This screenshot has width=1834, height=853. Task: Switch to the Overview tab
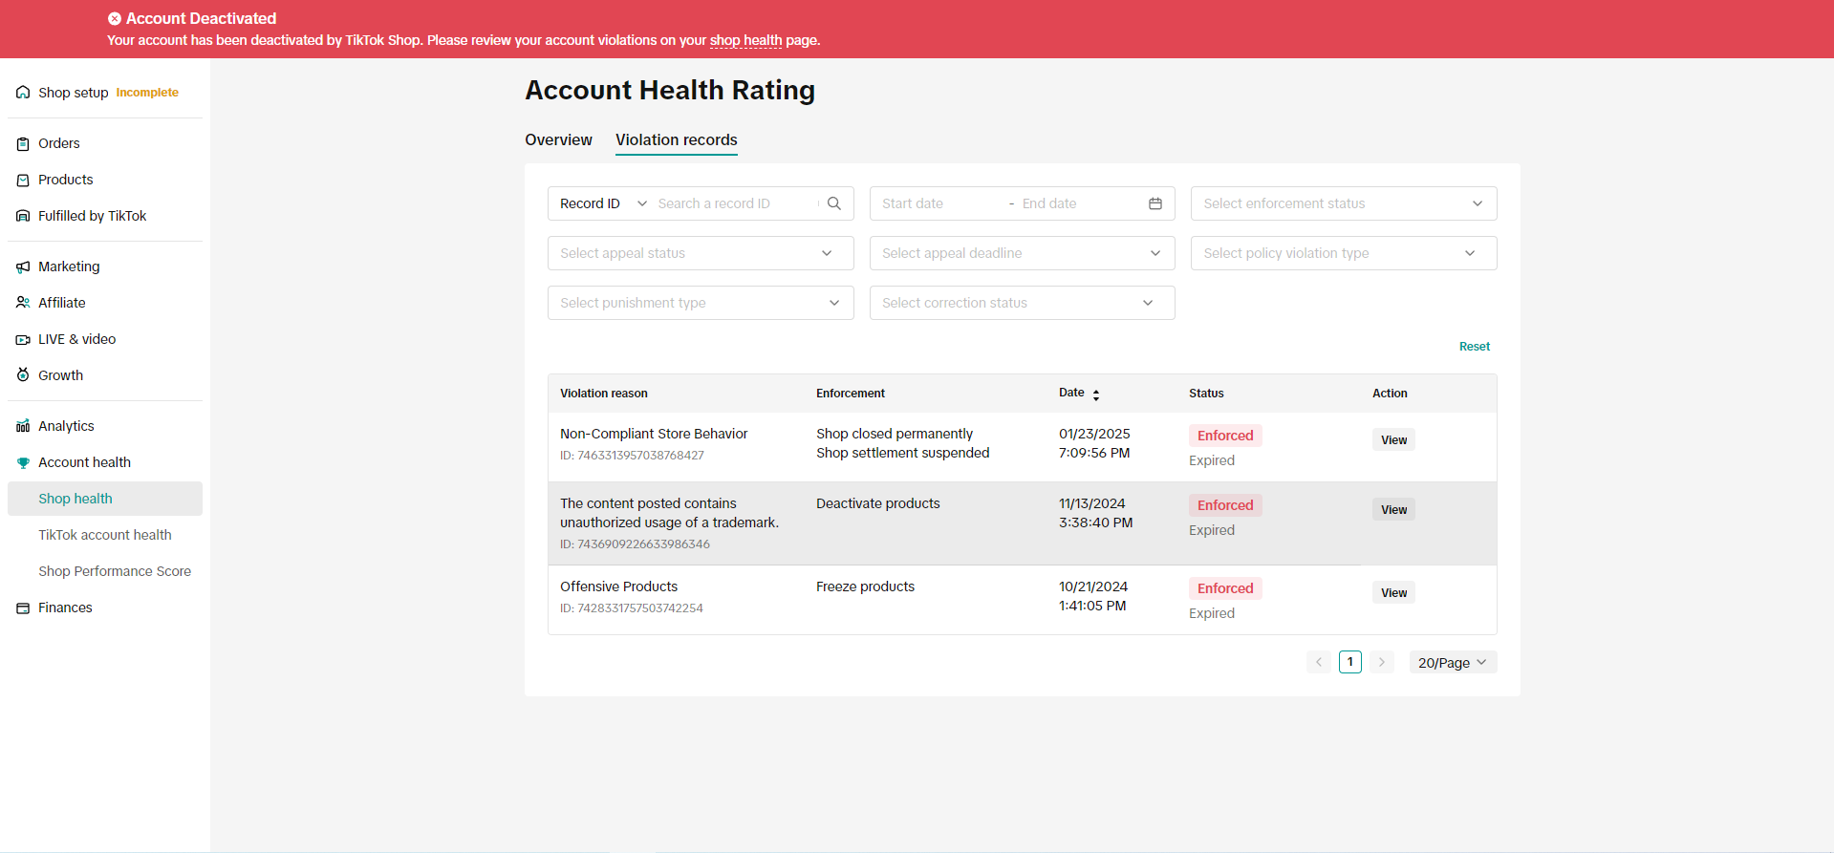[558, 140]
